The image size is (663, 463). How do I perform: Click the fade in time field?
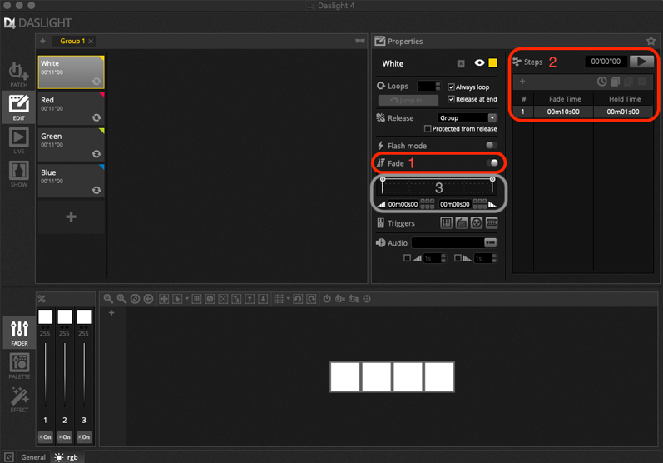(403, 204)
